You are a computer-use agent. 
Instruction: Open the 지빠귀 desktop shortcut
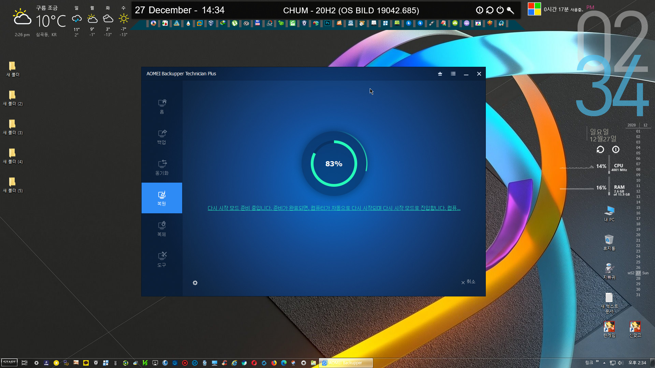click(609, 272)
